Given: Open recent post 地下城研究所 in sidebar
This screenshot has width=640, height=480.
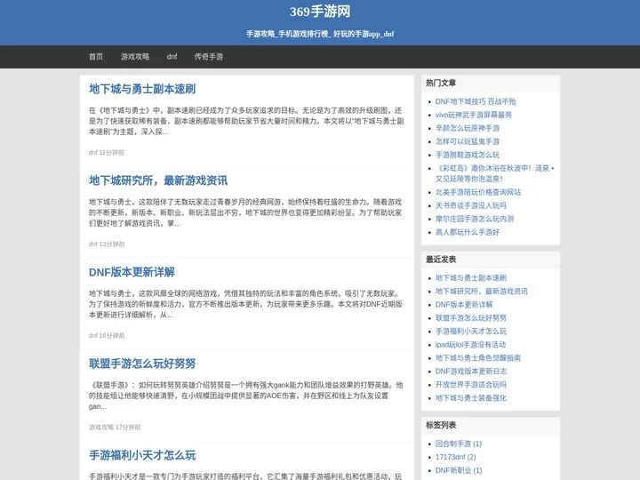Looking at the screenshot, I should [481, 291].
